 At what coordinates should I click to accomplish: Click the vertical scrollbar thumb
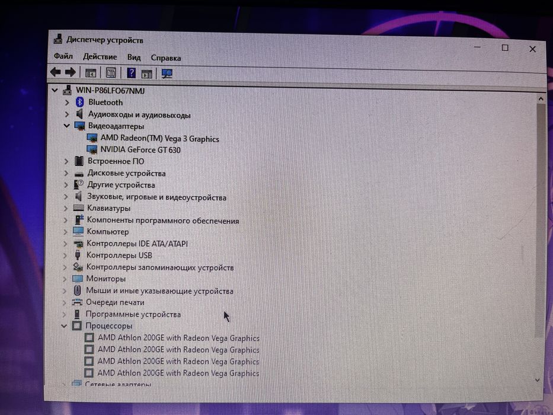[x=540, y=221]
